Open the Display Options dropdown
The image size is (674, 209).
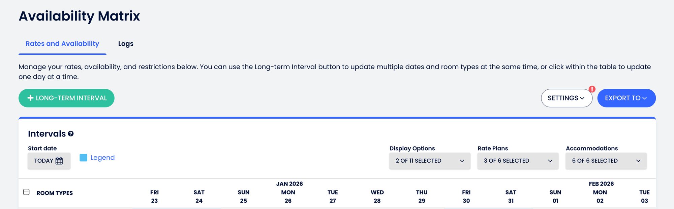[430, 161]
